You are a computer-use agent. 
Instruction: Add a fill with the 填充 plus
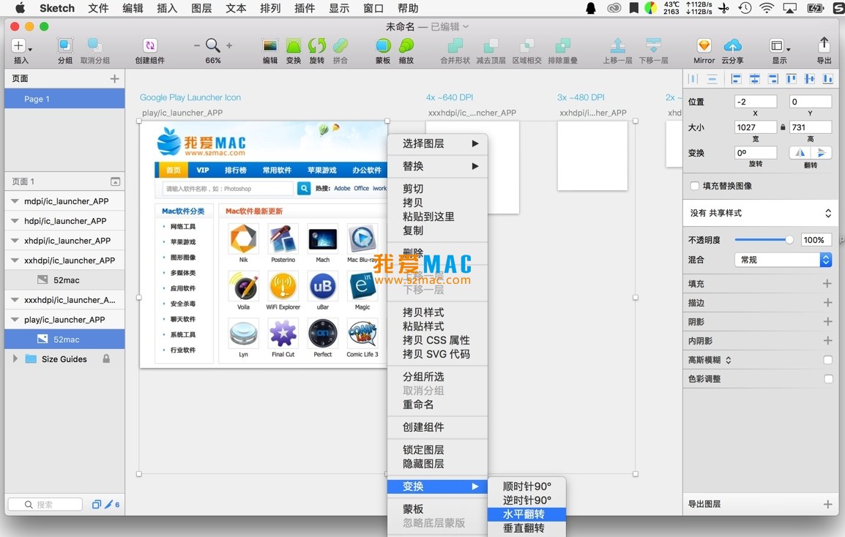coord(827,283)
